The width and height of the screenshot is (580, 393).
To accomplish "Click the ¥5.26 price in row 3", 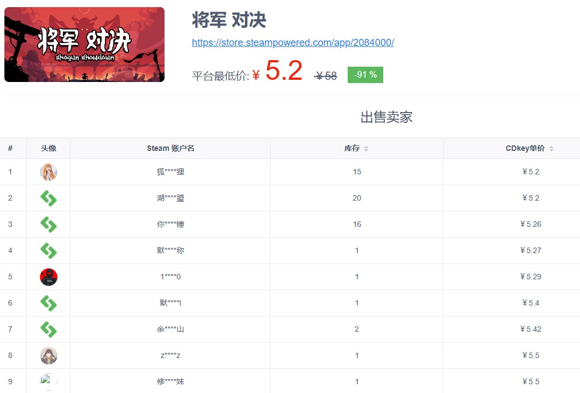I will click(530, 225).
